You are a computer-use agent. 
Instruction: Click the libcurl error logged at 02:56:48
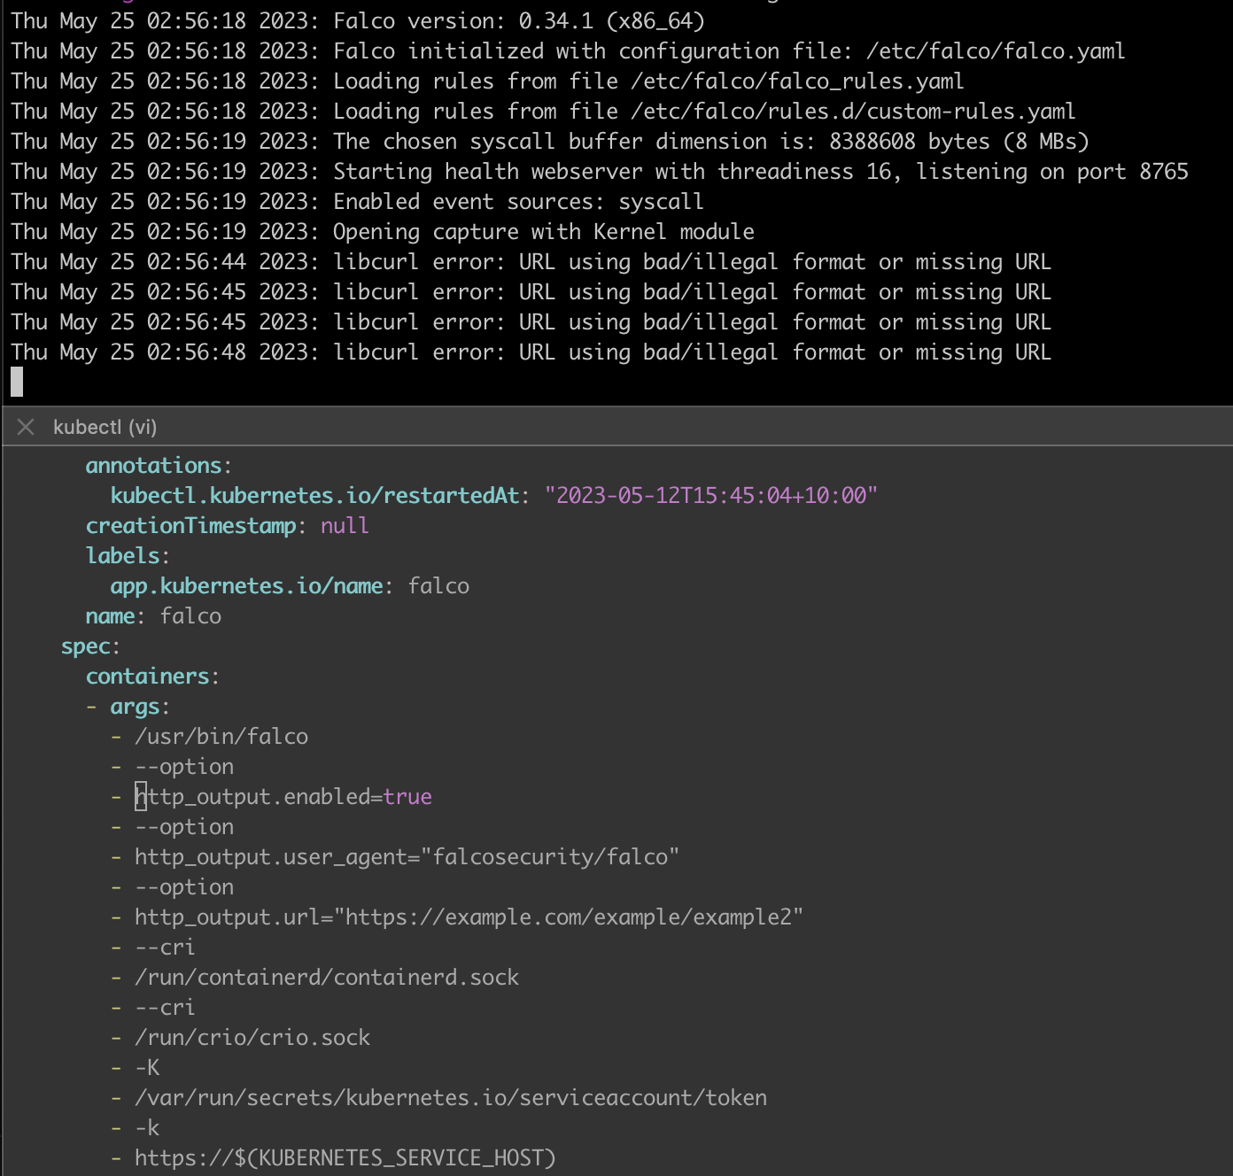691,352
